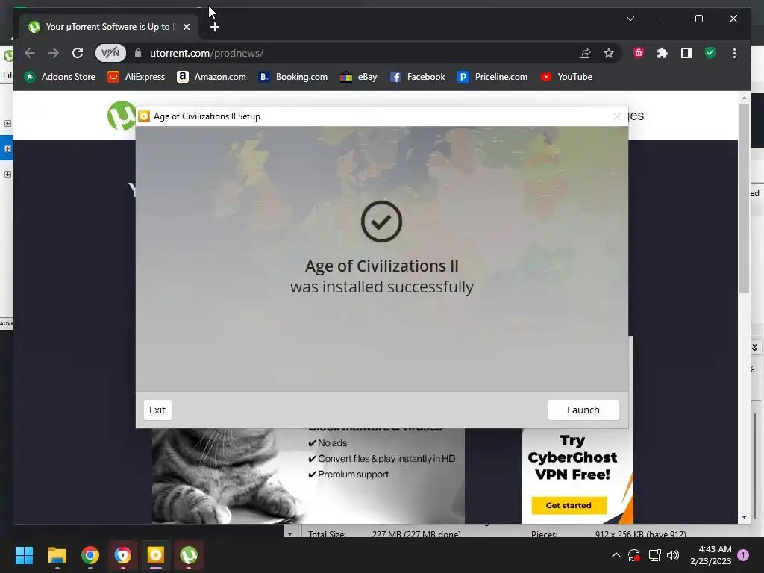Open File Explorer from the taskbar
Image resolution: width=764 pixels, height=573 pixels.
point(57,555)
